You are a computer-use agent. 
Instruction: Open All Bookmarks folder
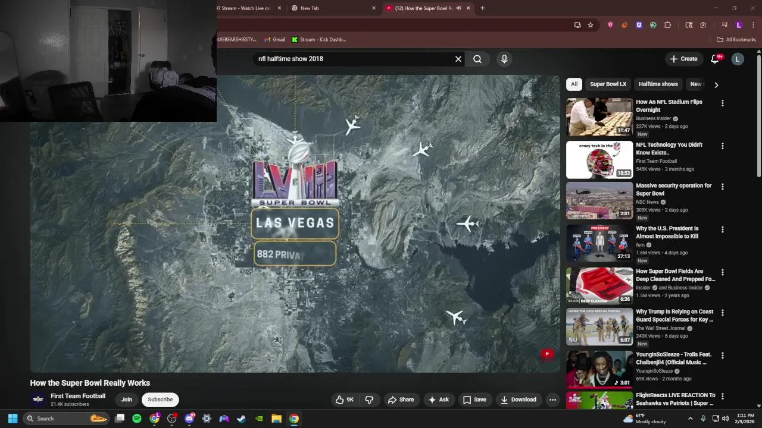[736, 40]
